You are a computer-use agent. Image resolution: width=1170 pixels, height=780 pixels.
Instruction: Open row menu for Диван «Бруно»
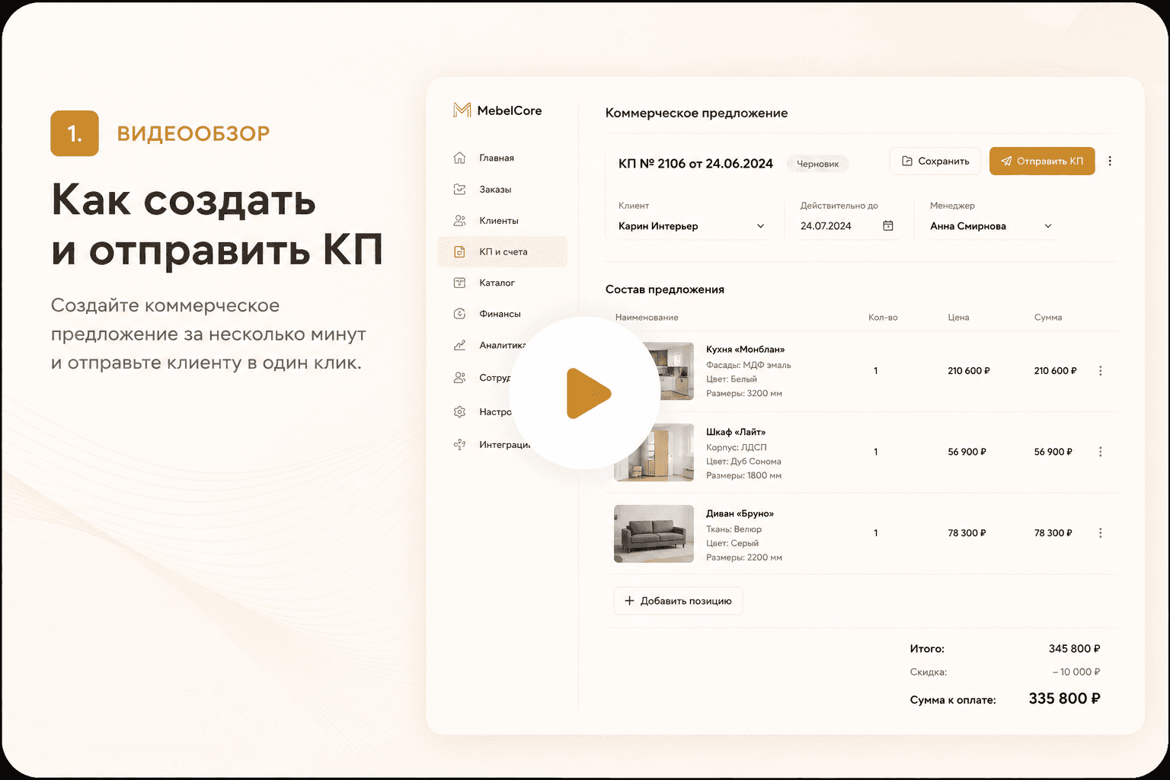coord(1100,533)
